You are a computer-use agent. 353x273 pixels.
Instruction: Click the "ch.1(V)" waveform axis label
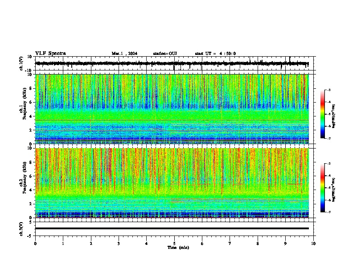tap(21, 63)
